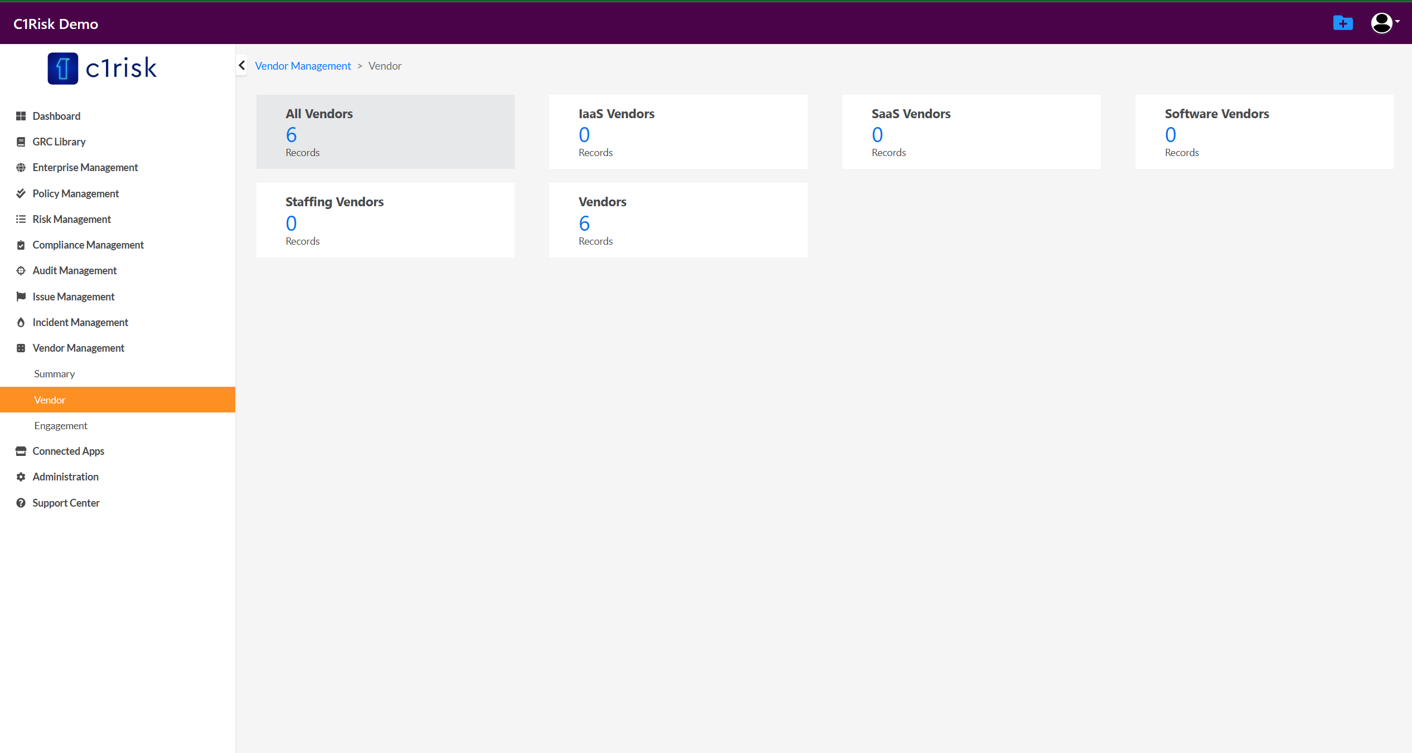Open the Staffing Vendors card
This screenshot has width=1412, height=753.
(x=385, y=220)
